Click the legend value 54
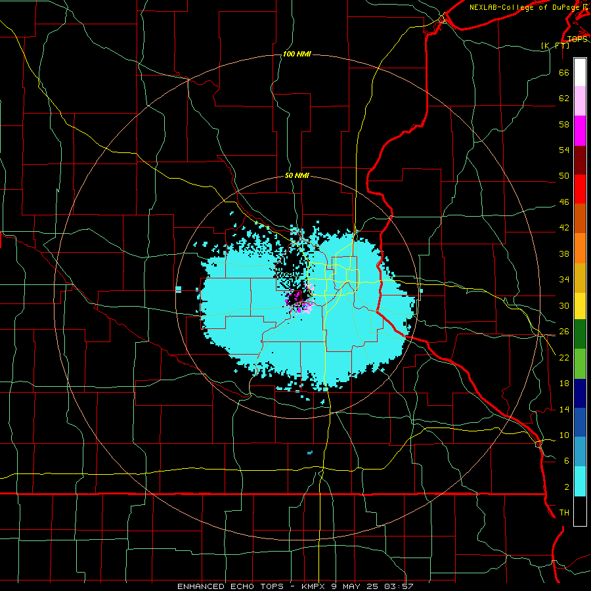Screen dimensions: 591x591 click(x=564, y=150)
